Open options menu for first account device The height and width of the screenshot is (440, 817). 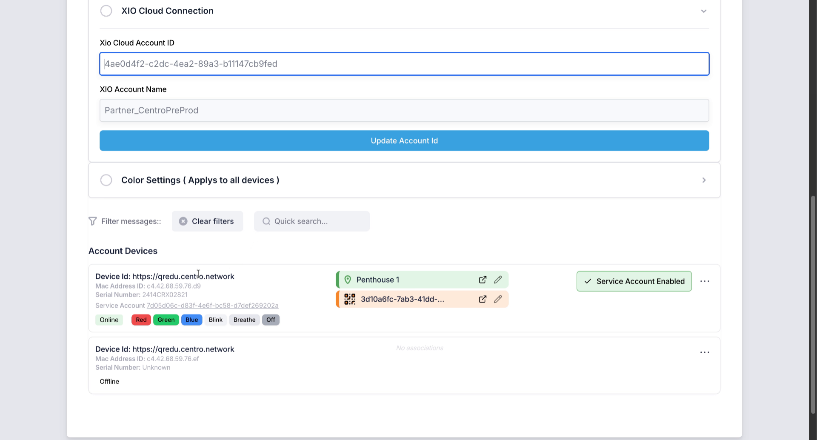pos(705,281)
